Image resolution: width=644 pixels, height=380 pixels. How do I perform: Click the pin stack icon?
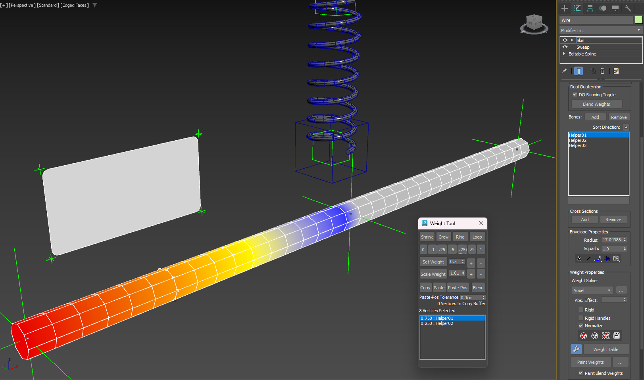(x=564, y=71)
